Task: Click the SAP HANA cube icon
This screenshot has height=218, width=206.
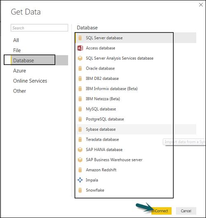Action: pos(80,150)
